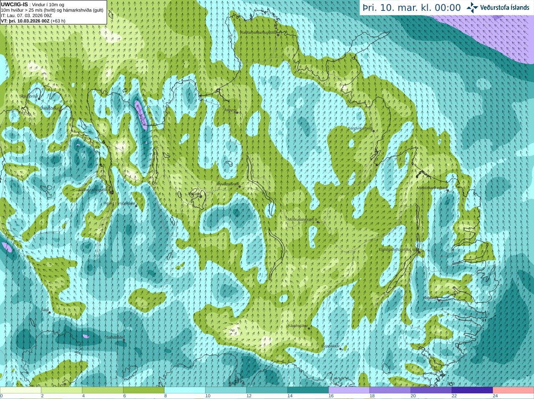The height and width of the screenshot is (399, 534).
Task: Select the Mývatnsöræfi station marker
Action: tap(239, 186)
